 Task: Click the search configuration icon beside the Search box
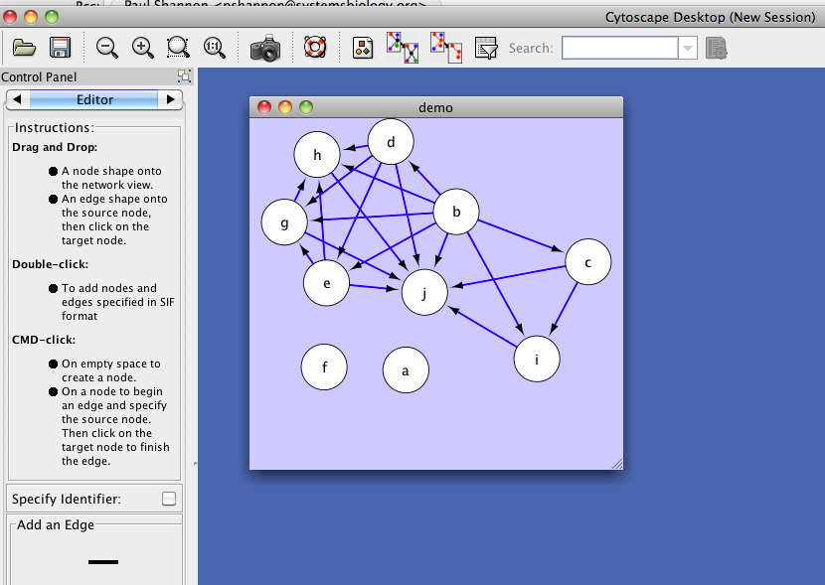pos(717,48)
